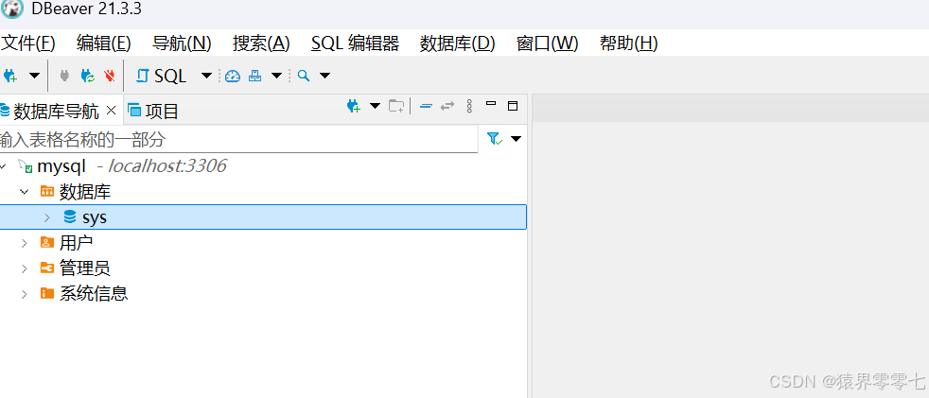This screenshot has width=929, height=398.
Task: Click the DBeaver application icon in title bar
Action: tap(12, 9)
